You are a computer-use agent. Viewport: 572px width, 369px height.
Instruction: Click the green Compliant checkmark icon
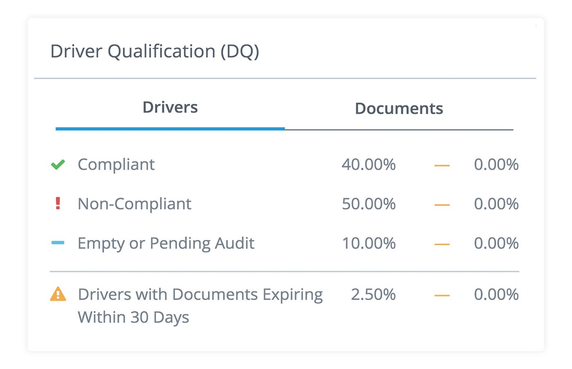click(58, 165)
